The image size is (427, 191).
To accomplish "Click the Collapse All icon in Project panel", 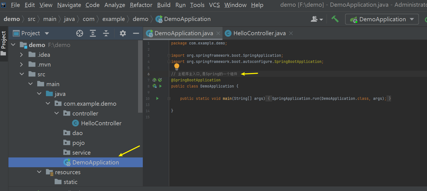I will pyautogui.click(x=106, y=33).
